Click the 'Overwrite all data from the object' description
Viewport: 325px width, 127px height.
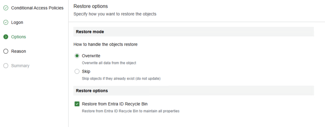point(109,63)
